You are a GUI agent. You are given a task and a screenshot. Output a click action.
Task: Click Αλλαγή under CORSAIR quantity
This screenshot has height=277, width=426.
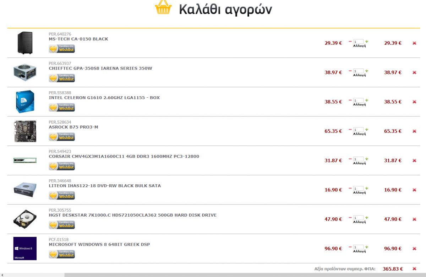pyautogui.click(x=359, y=163)
